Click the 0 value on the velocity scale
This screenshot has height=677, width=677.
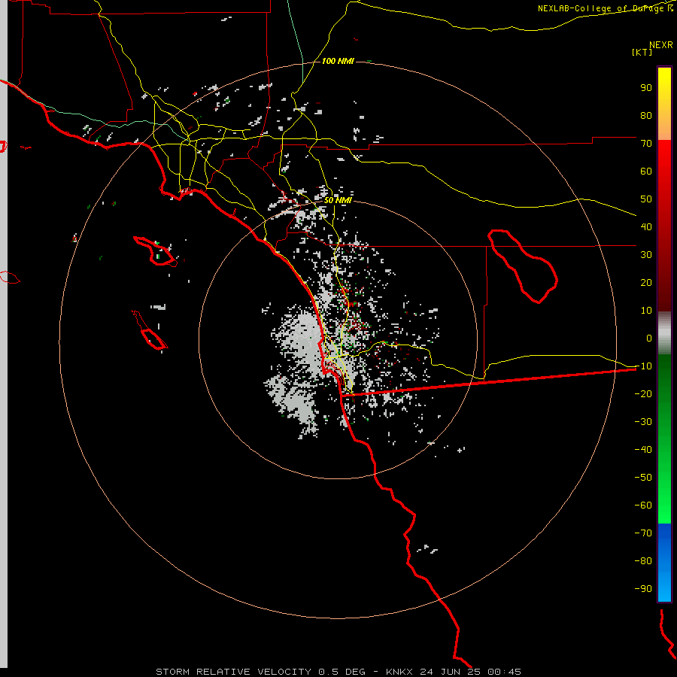click(x=649, y=338)
